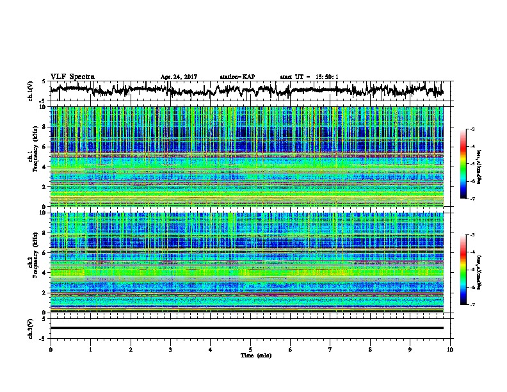
Task: Click the "5" volt tick on ch.1(V) axis
Action: [44, 81]
